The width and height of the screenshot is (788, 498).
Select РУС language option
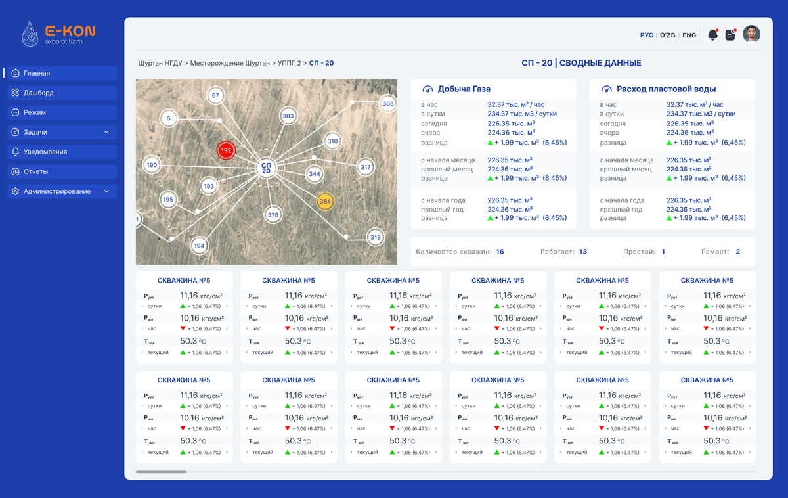click(x=646, y=35)
